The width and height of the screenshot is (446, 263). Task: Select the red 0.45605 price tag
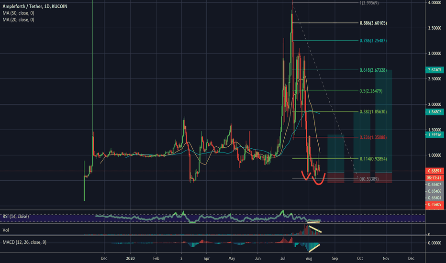coord(435,205)
